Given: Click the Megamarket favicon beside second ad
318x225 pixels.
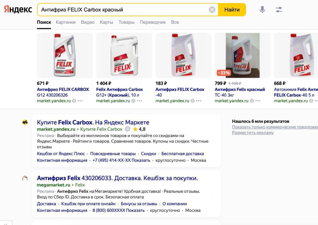Looking at the screenshot, I should point(25,178).
